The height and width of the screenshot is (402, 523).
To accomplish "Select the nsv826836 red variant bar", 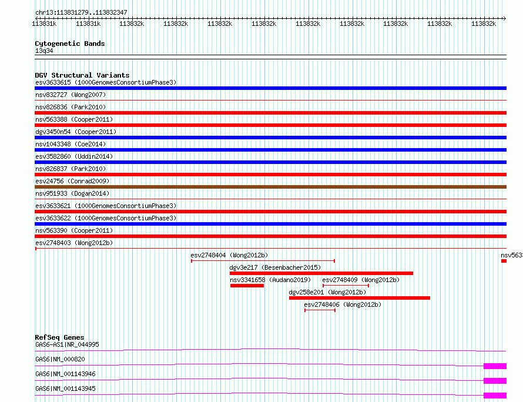I will coord(270,113).
